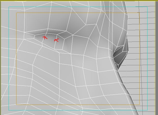
Task: Click top-left corner of orange safe frame
Action: (x=17, y=13)
